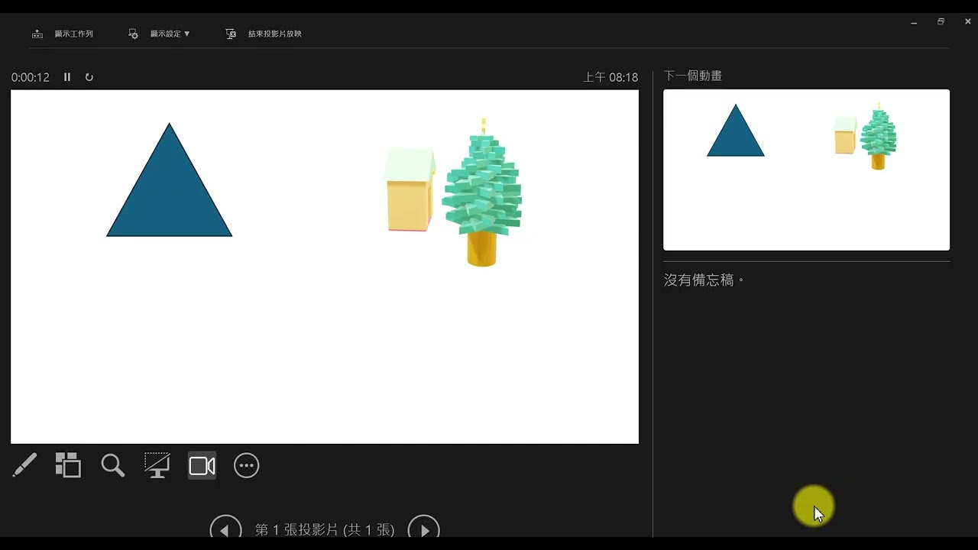Click the 沒有備忘稿 notes text
This screenshot has width=978, height=550.
point(704,280)
